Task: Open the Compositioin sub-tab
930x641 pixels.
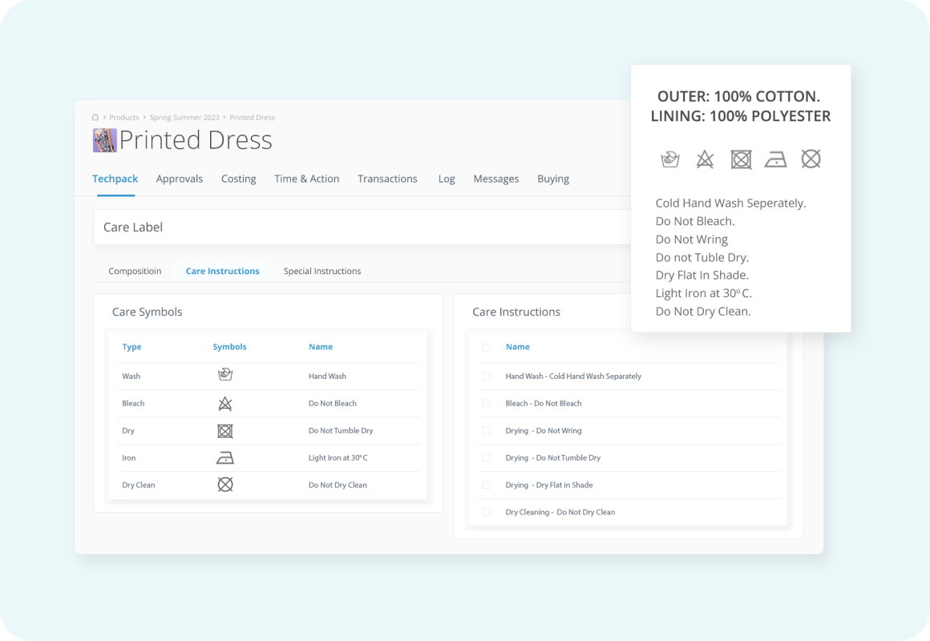Action: pyautogui.click(x=135, y=271)
